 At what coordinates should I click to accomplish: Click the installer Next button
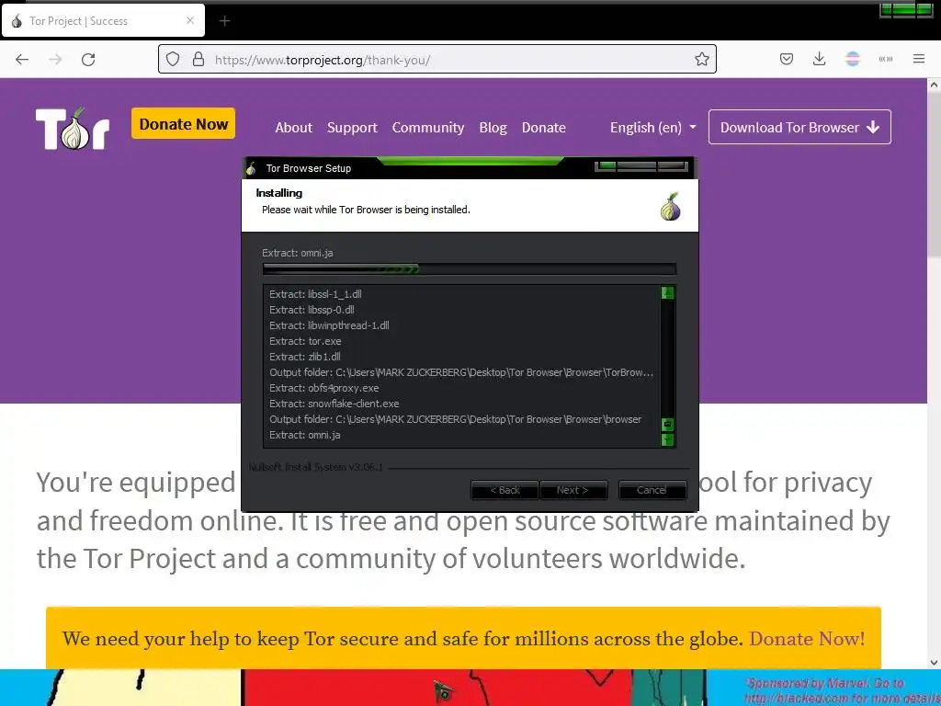point(573,490)
